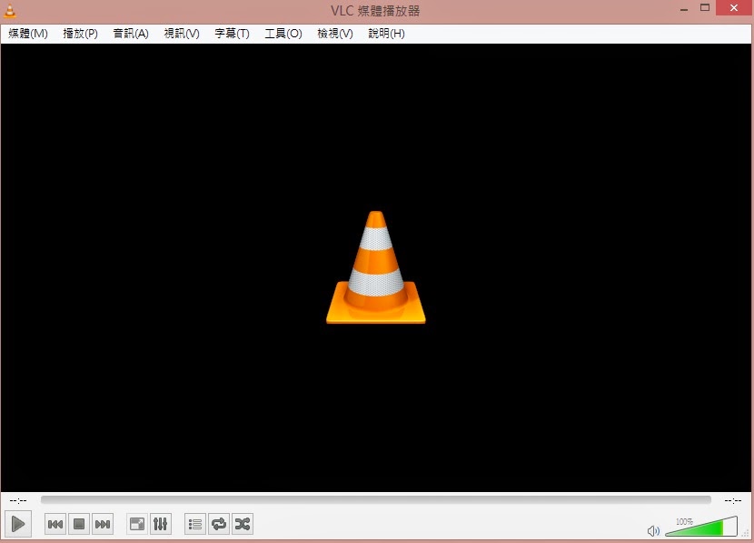The width and height of the screenshot is (754, 543).
Task: Skip to next media track
Action: [103, 524]
